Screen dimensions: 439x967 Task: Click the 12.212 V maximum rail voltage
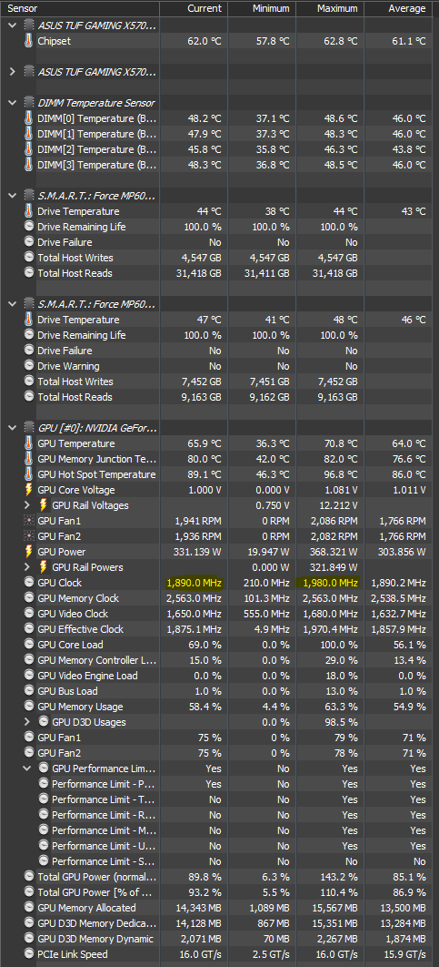[x=341, y=505]
